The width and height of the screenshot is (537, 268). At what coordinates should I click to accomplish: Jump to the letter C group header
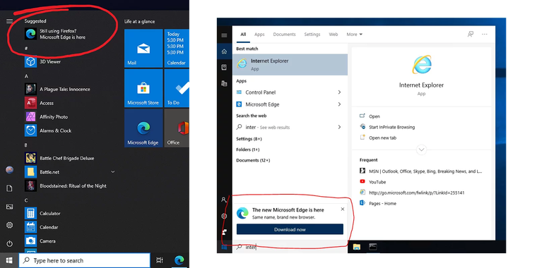(26, 200)
